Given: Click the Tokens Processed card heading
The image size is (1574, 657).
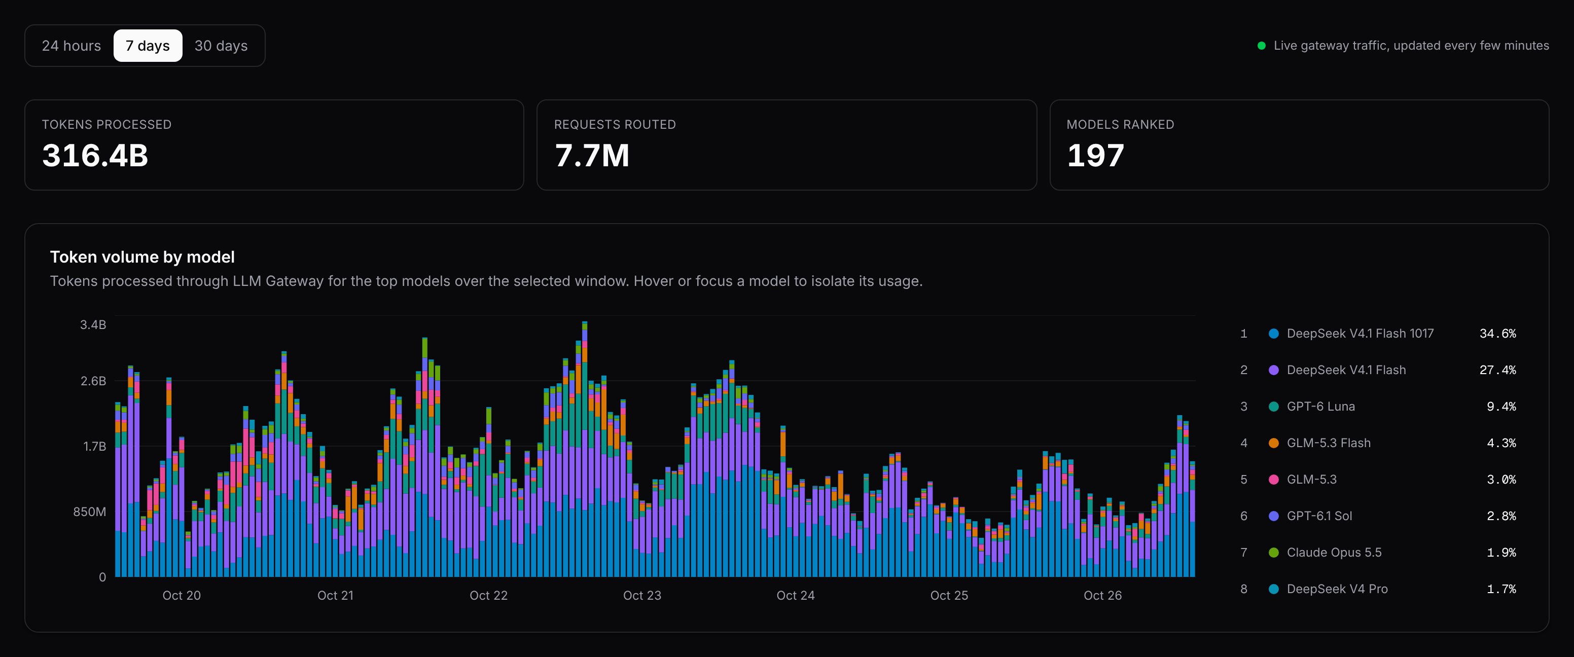Looking at the screenshot, I should click(x=106, y=125).
